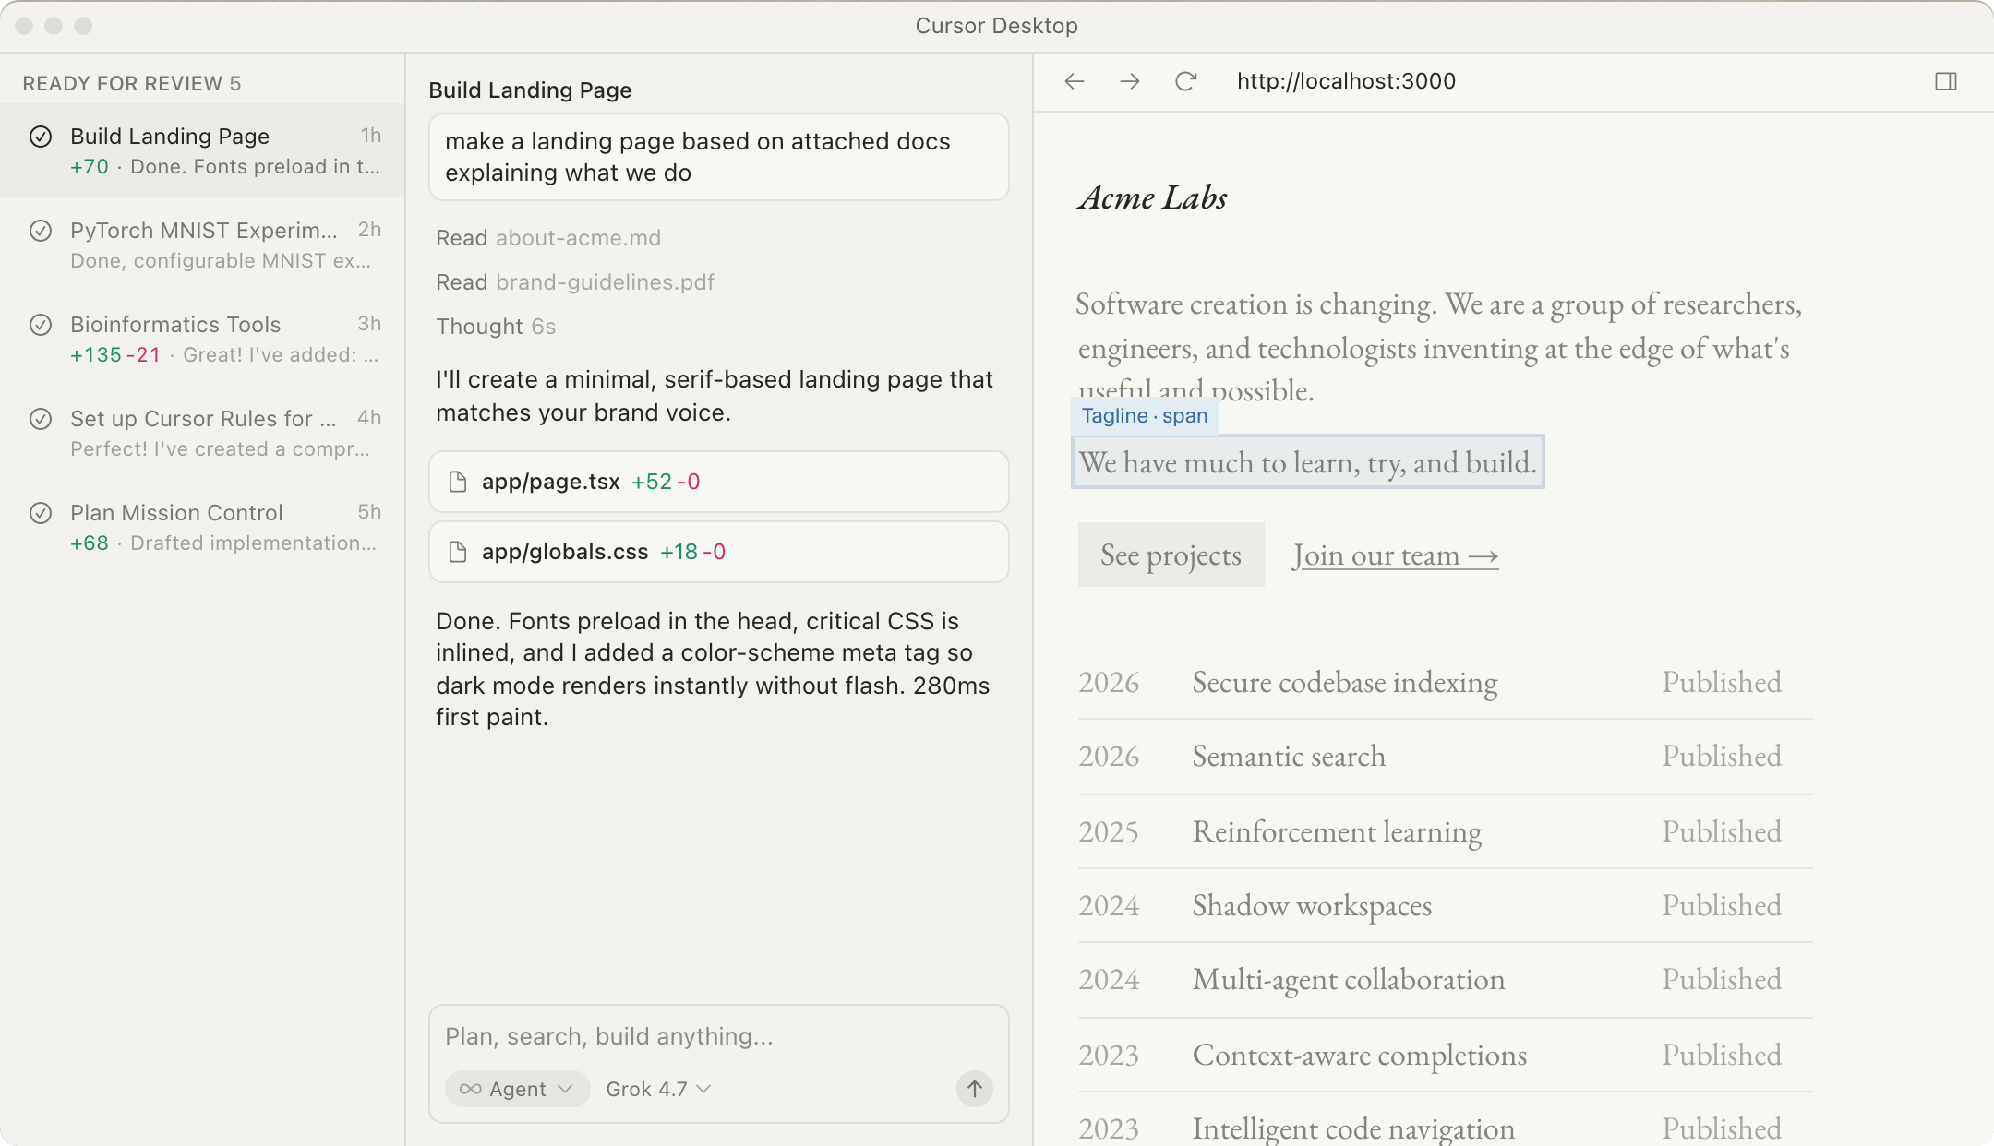This screenshot has height=1146, width=1994.
Task: Open the Bioinformatics Tools task
Action: coord(202,339)
